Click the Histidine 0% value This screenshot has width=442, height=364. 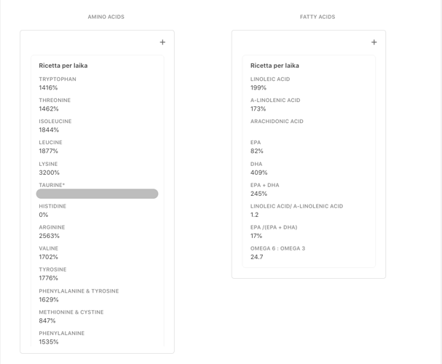pos(44,215)
